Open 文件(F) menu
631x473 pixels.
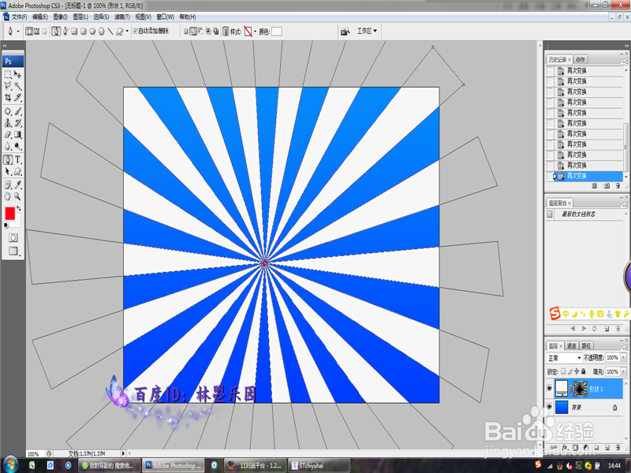point(19,17)
